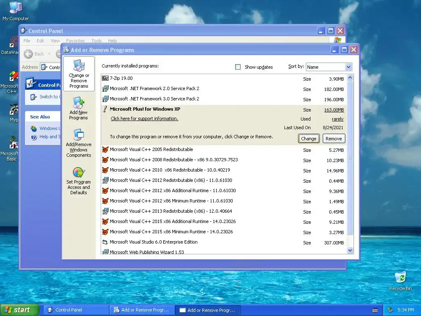
Task: Click the Change button for Microsoft Plus!
Action: (x=309, y=139)
